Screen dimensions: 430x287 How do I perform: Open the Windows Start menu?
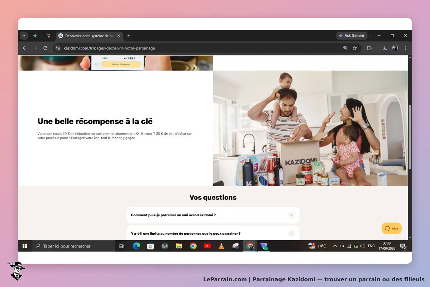click(x=25, y=246)
